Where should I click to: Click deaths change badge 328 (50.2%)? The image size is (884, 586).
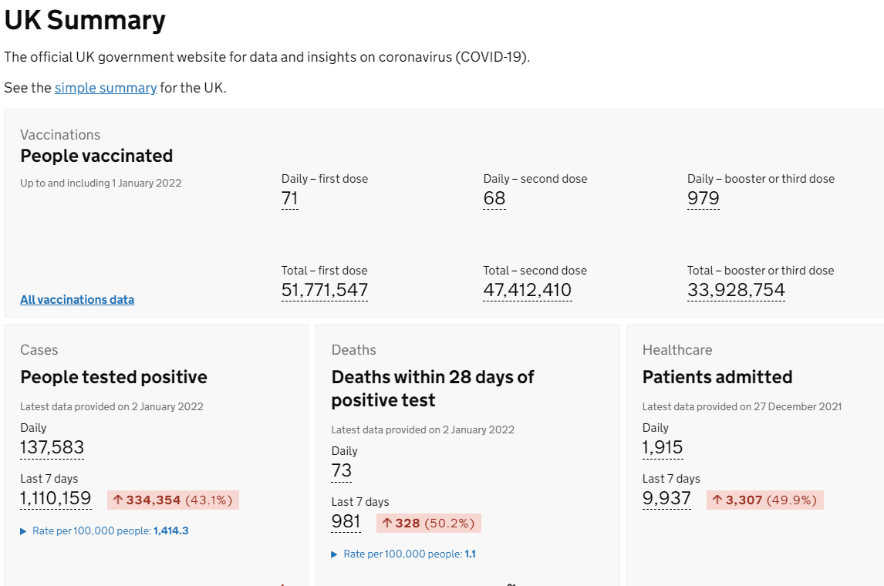click(429, 523)
